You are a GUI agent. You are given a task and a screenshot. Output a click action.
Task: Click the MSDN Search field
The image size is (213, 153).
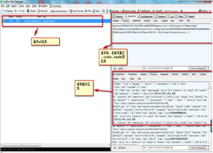[x=171, y=11]
